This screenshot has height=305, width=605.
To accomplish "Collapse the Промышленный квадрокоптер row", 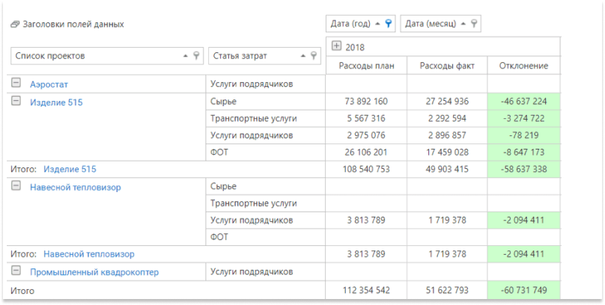I will pyautogui.click(x=16, y=272).
